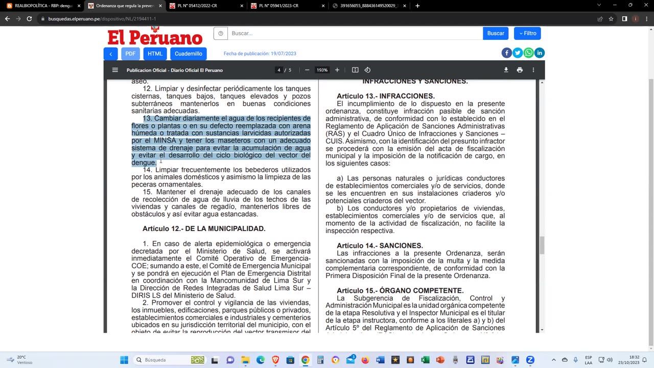This screenshot has width=654, height=368.
Task: Click the PDF viewer vertical scrollbar thumb
Action: (542, 245)
